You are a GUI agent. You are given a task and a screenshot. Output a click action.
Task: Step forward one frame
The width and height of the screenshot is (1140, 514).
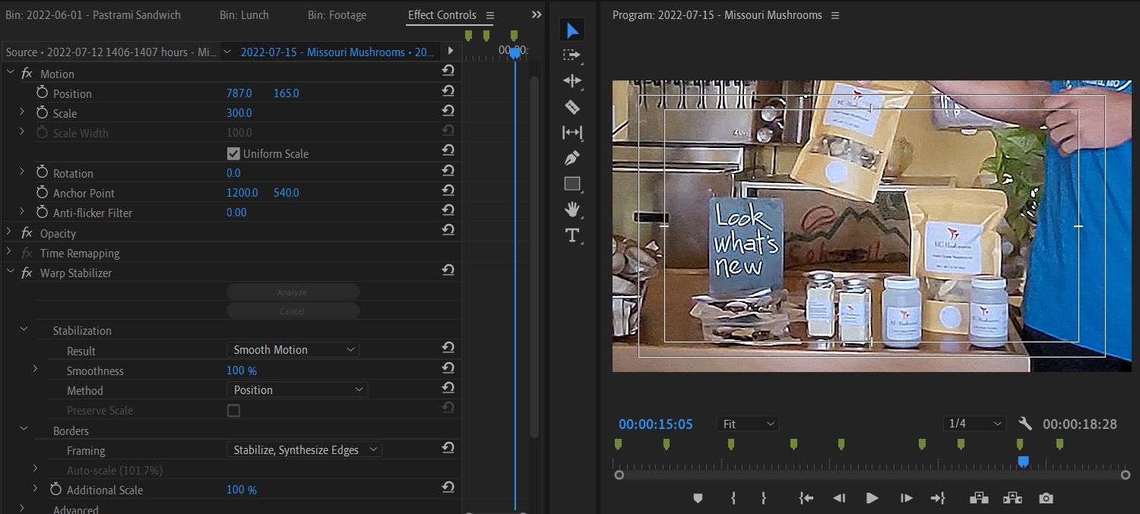pos(906,498)
